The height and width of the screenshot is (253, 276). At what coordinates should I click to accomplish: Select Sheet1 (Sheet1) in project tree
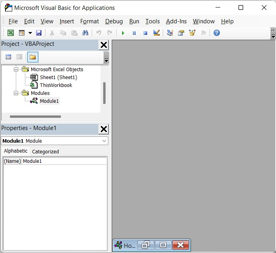click(59, 77)
